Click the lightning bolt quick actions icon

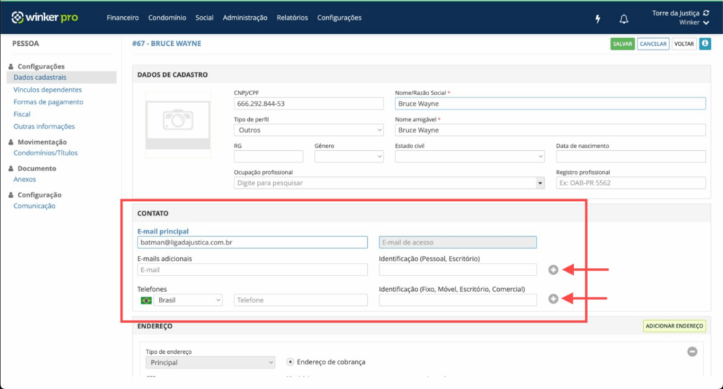597,19
